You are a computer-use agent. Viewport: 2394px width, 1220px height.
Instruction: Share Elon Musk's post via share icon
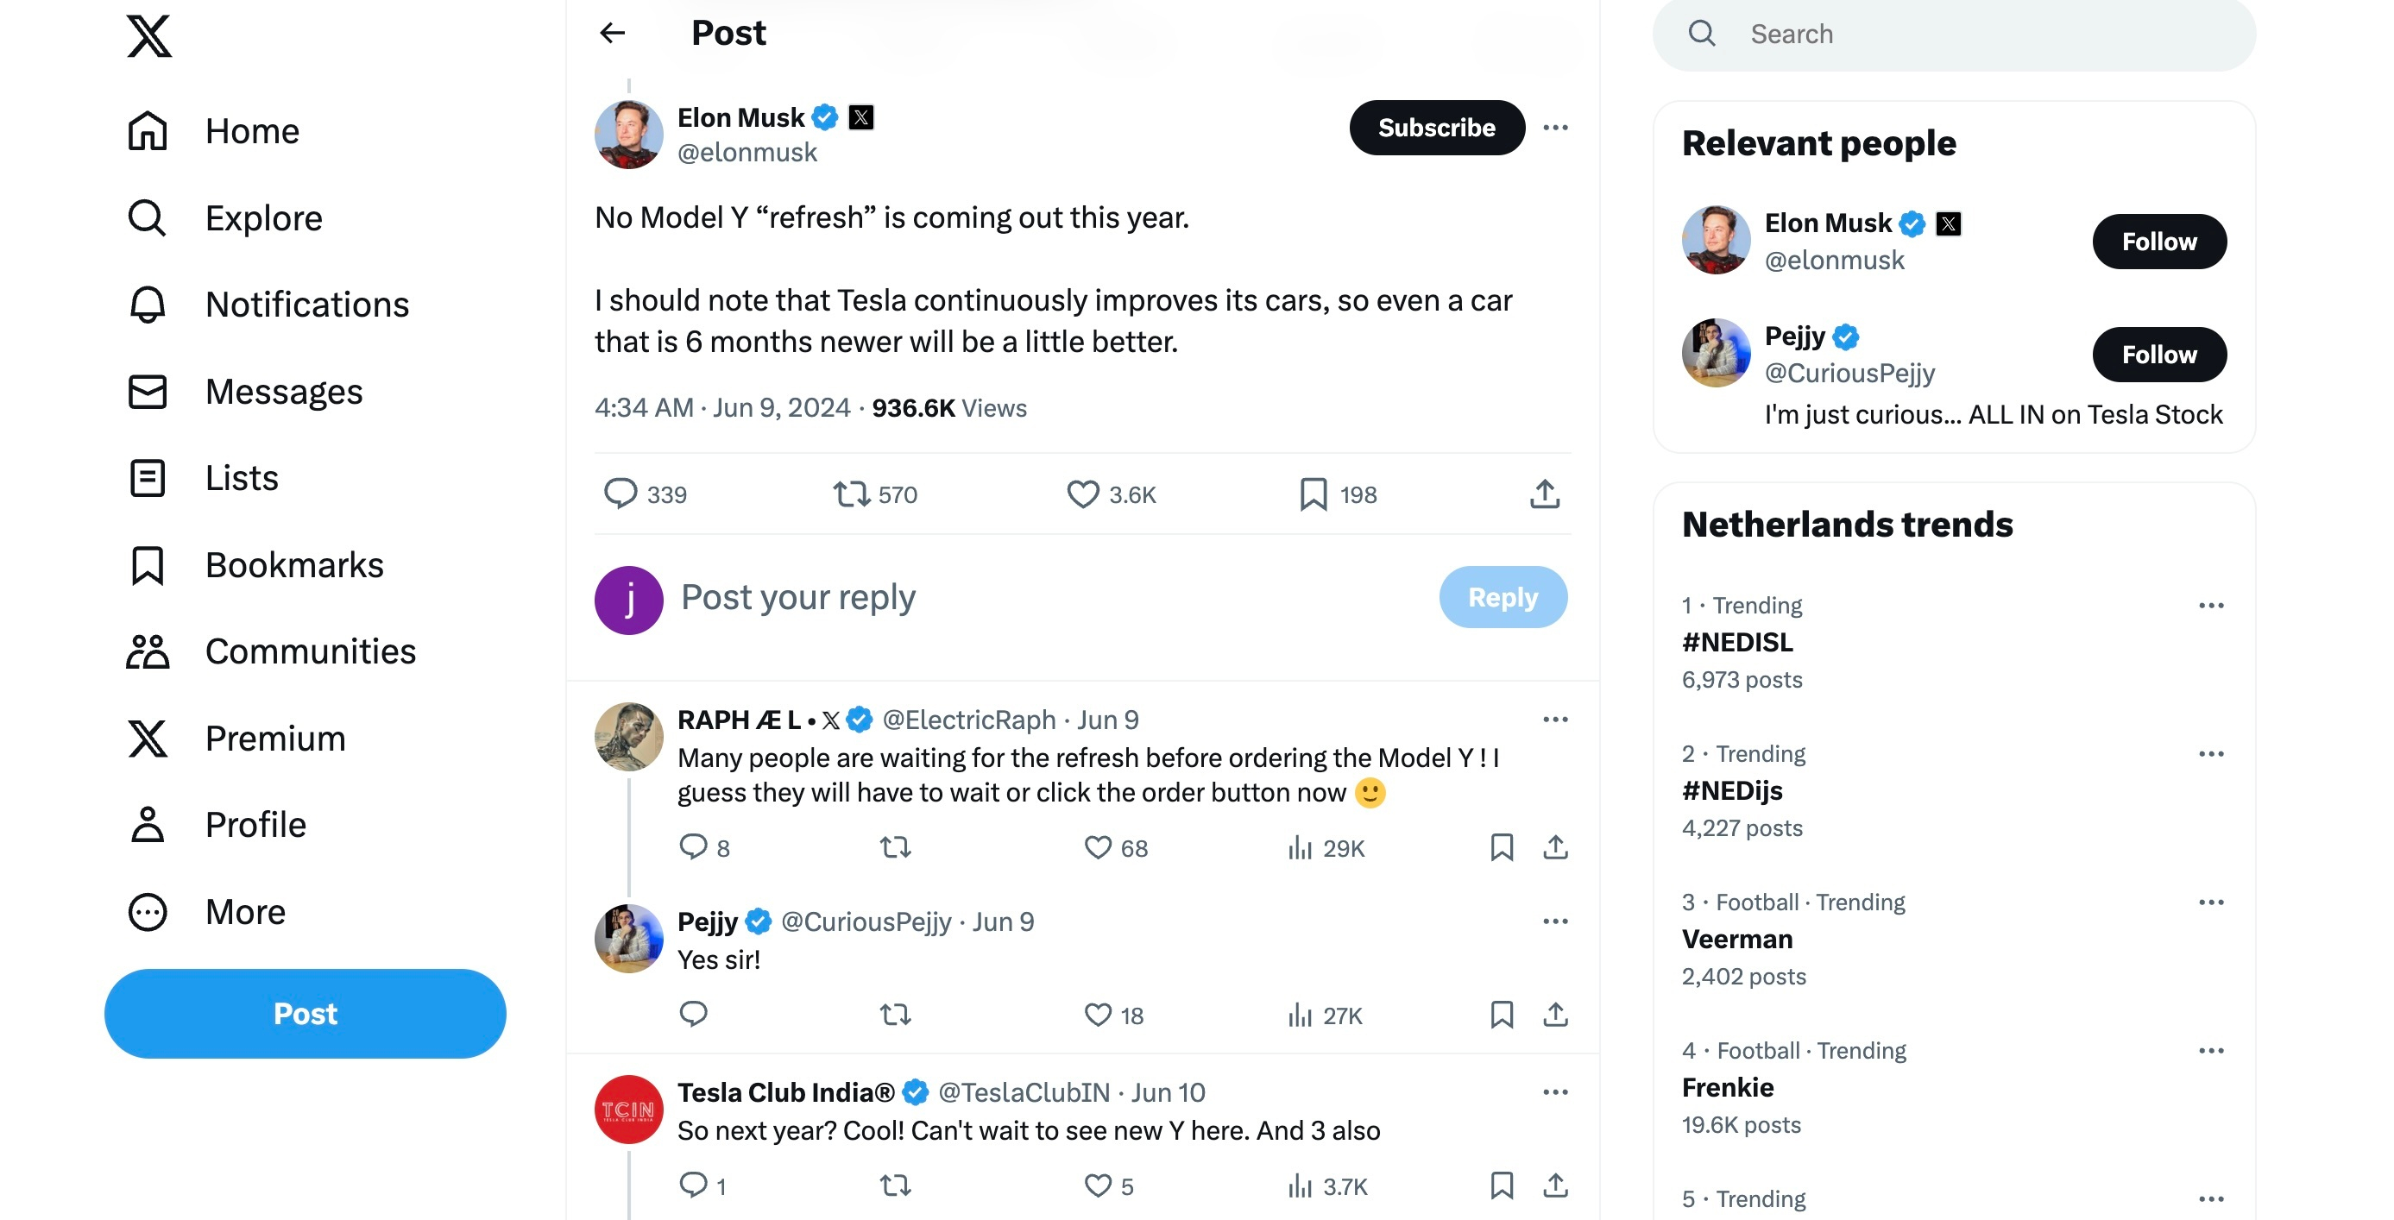pyautogui.click(x=1545, y=494)
